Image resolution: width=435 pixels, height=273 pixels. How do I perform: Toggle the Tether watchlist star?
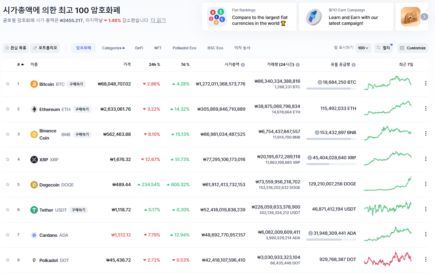[x=7, y=210]
